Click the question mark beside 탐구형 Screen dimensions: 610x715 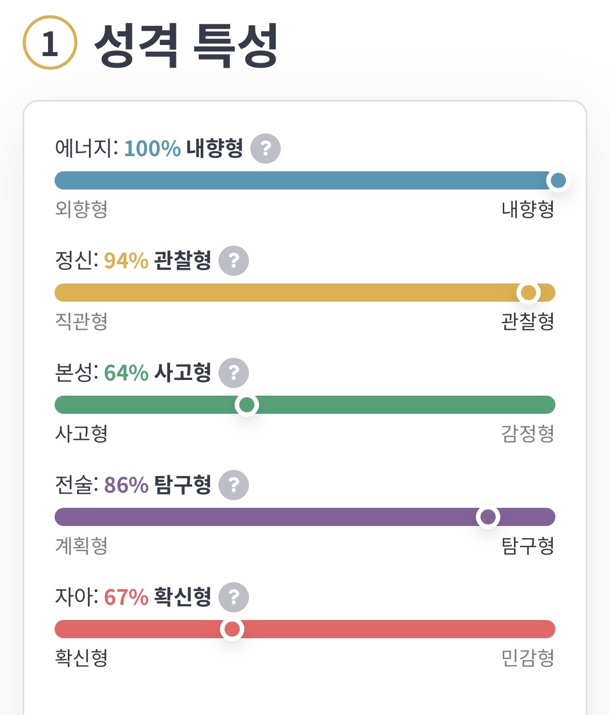(x=234, y=485)
